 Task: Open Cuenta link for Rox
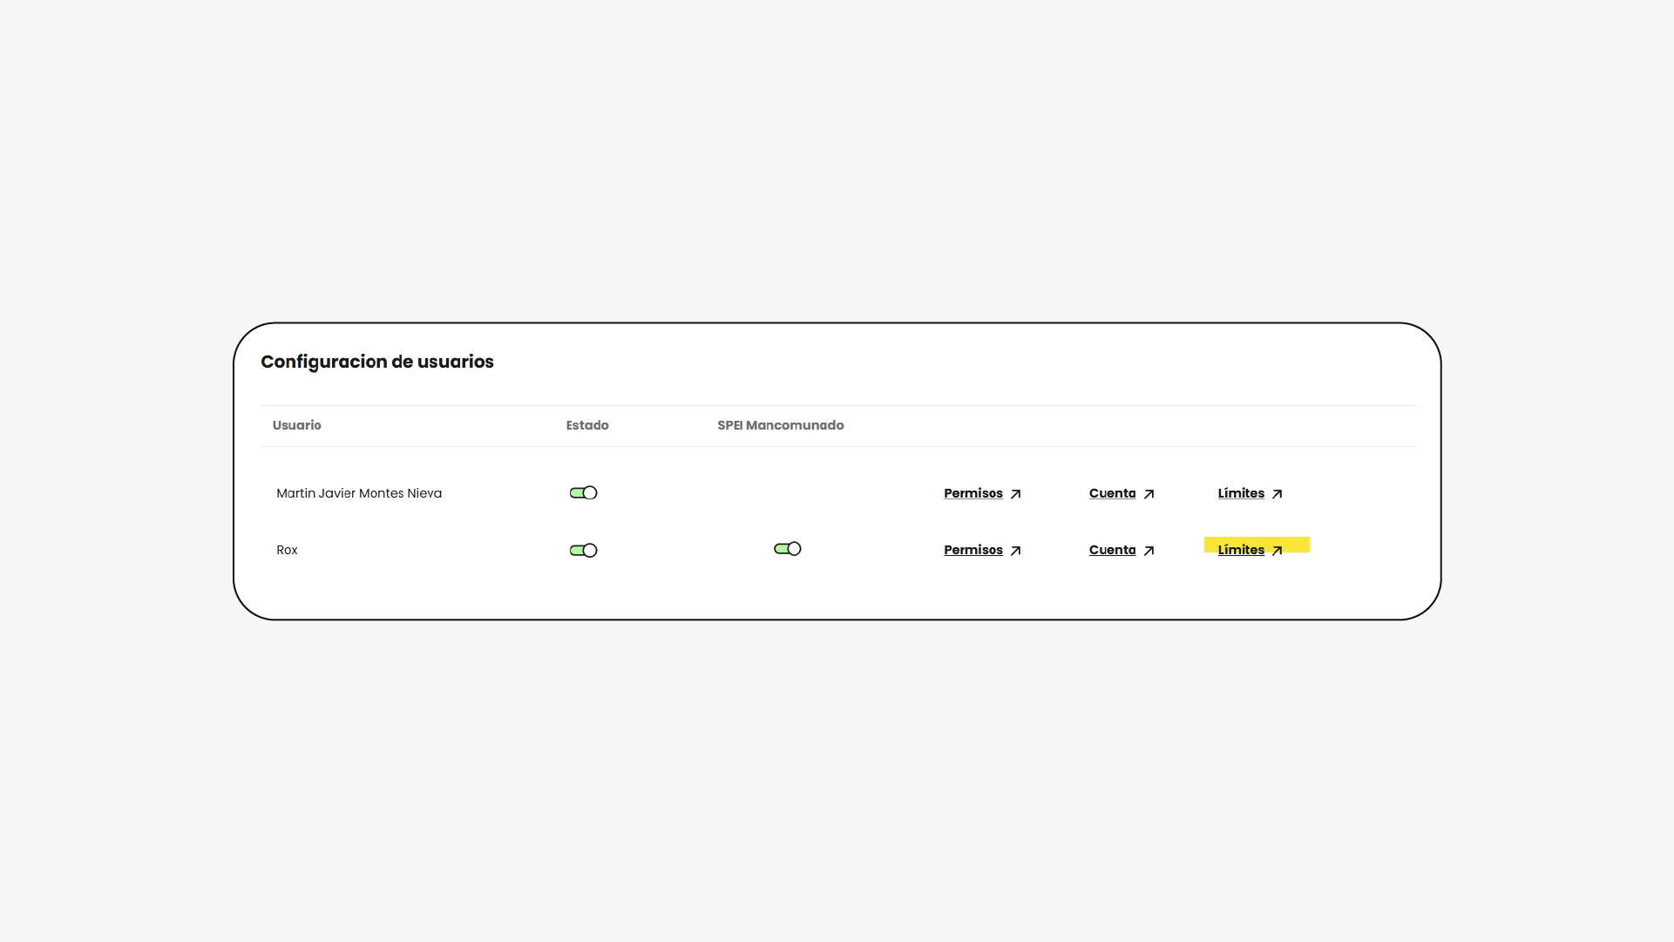pos(1112,550)
